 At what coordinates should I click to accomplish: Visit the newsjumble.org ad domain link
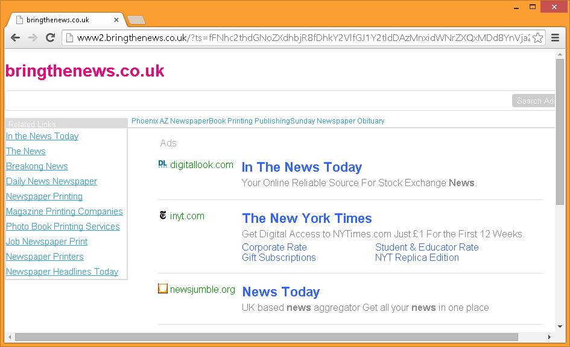(x=203, y=290)
